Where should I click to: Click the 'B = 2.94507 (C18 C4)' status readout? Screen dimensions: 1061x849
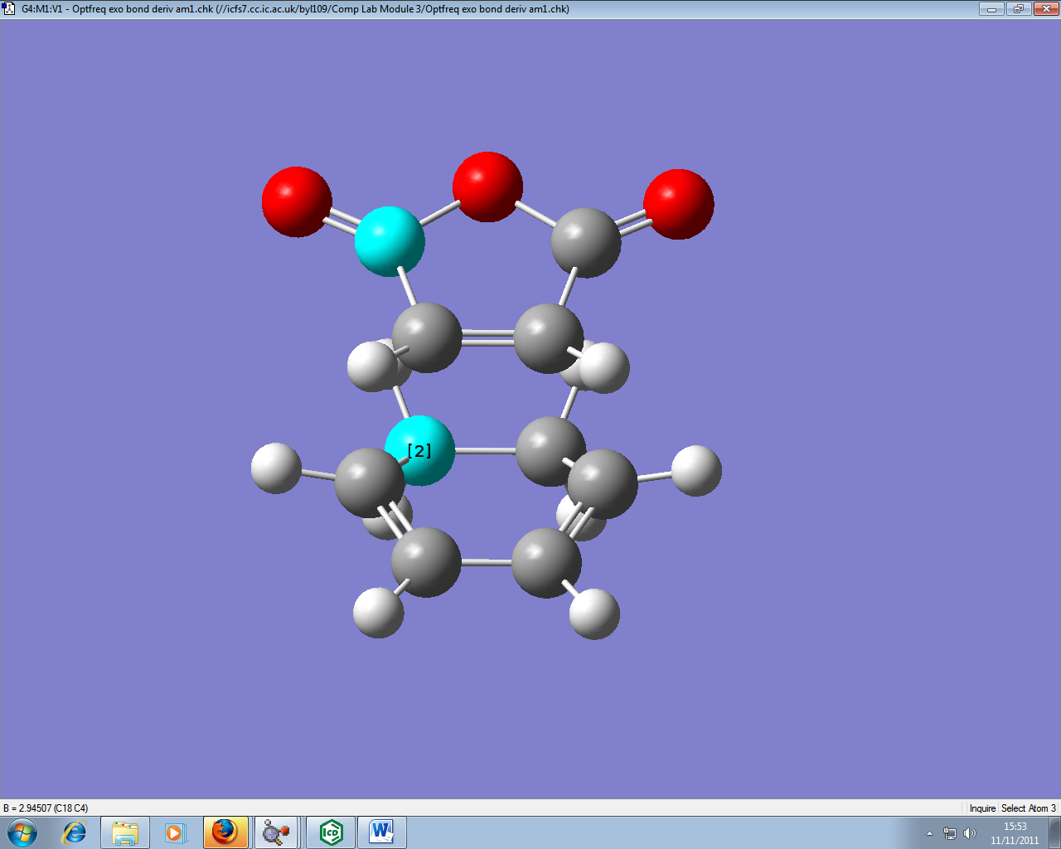click(46, 808)
